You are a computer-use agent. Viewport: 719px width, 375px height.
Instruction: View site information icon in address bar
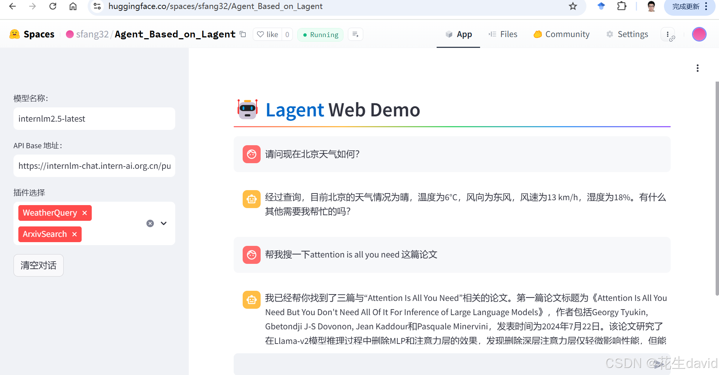(x=97, y=6)
